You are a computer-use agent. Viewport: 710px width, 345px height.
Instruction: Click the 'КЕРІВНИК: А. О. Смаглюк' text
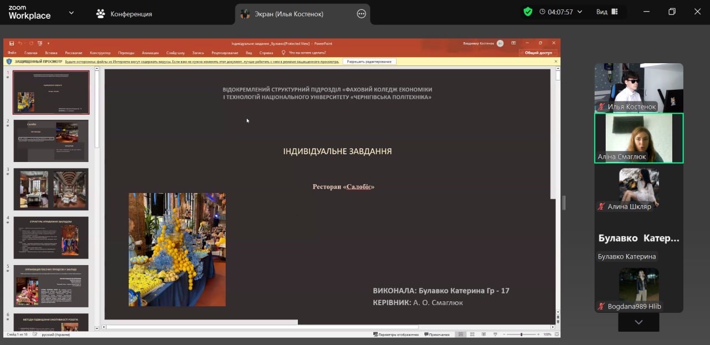pyautogui.click(x=418, y=302)
